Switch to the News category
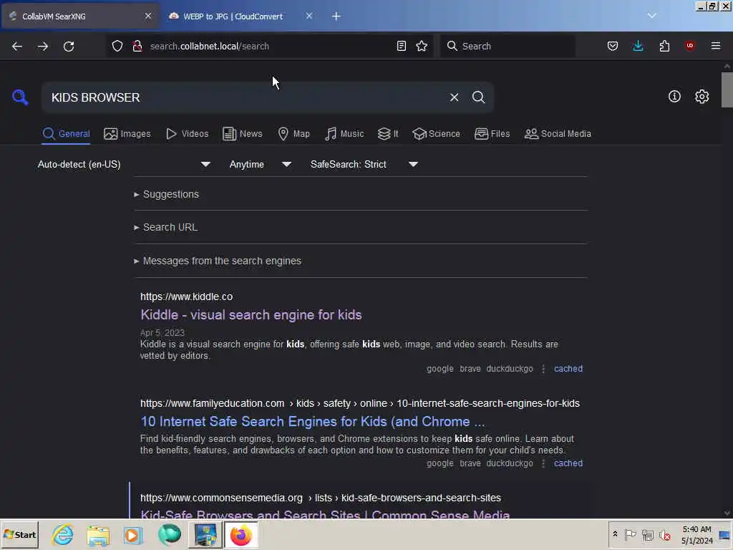733x550 pixels. pos(242,134)
